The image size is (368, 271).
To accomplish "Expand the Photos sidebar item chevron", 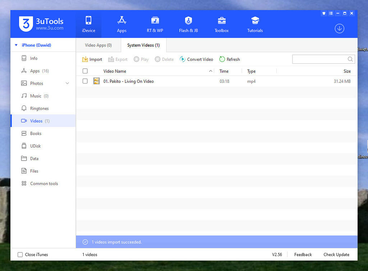I will [x=67, y=83].
